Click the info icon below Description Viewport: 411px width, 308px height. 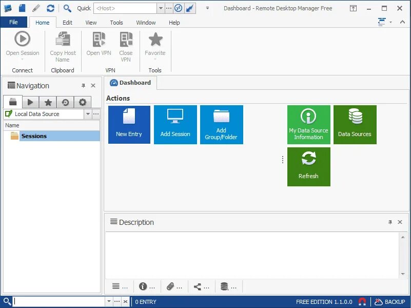(143, 286)
